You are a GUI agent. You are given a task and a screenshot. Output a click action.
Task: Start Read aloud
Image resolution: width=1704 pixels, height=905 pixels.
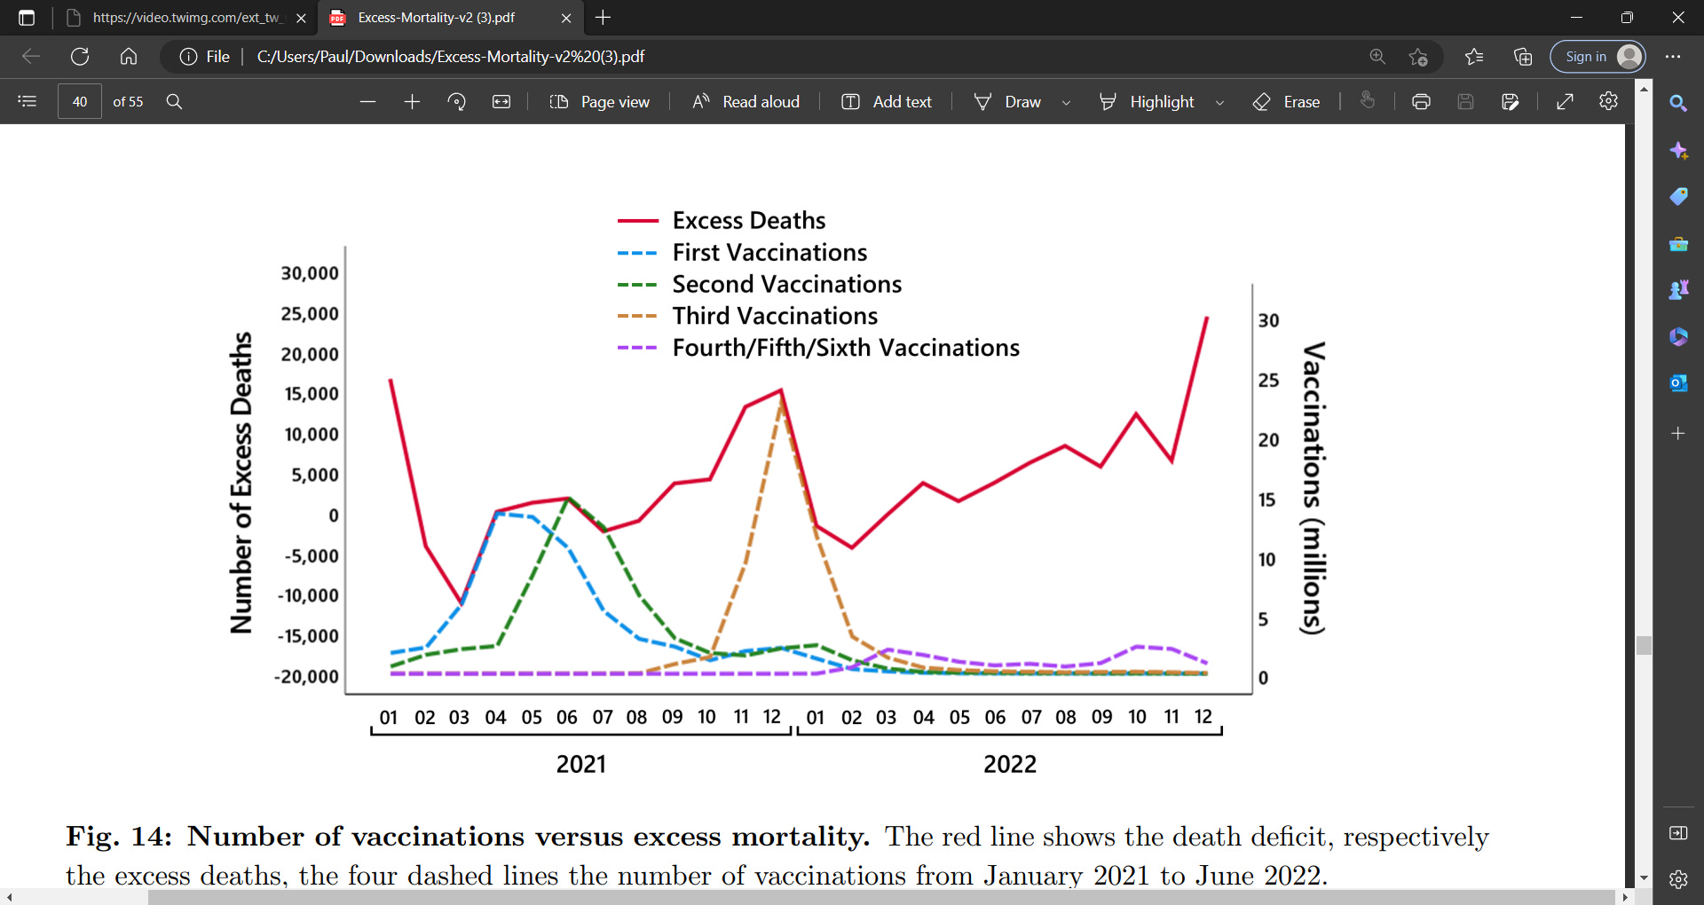pyautogui.click(x=746, y=102)
